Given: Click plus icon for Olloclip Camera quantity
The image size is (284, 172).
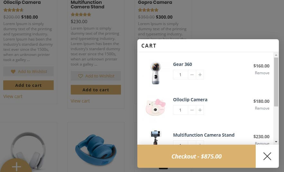Looking at the screenshot, I should point(200,110).
